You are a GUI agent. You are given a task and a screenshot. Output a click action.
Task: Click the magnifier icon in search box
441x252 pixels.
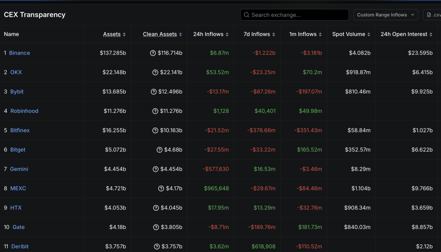(x=246, y=15)
